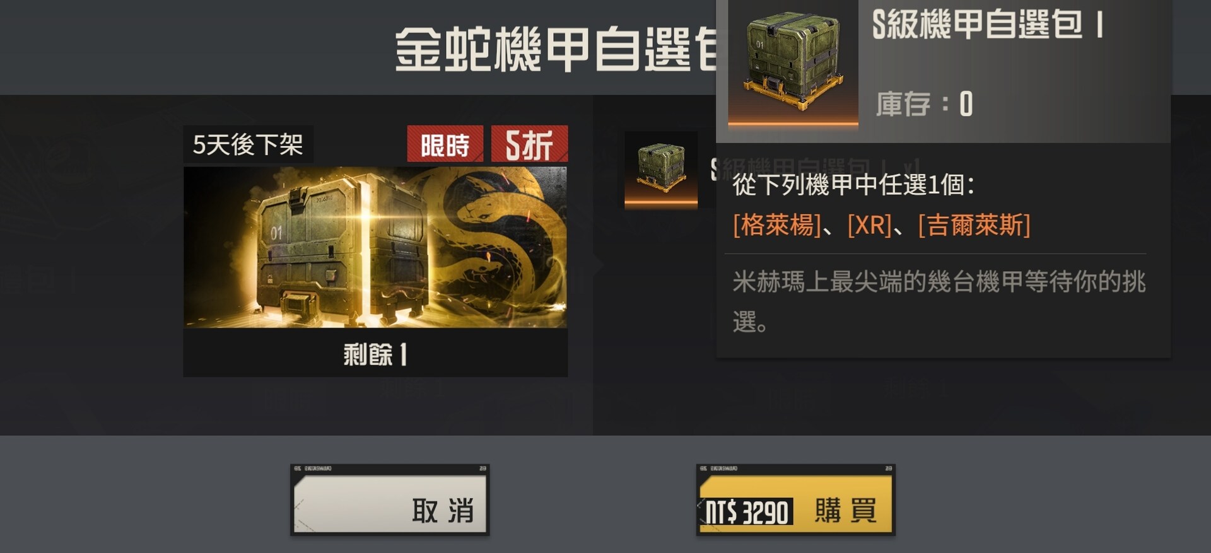Tap the S級機甲自選包 I tooltip title

pyautogui.click(x=988, y=25)
